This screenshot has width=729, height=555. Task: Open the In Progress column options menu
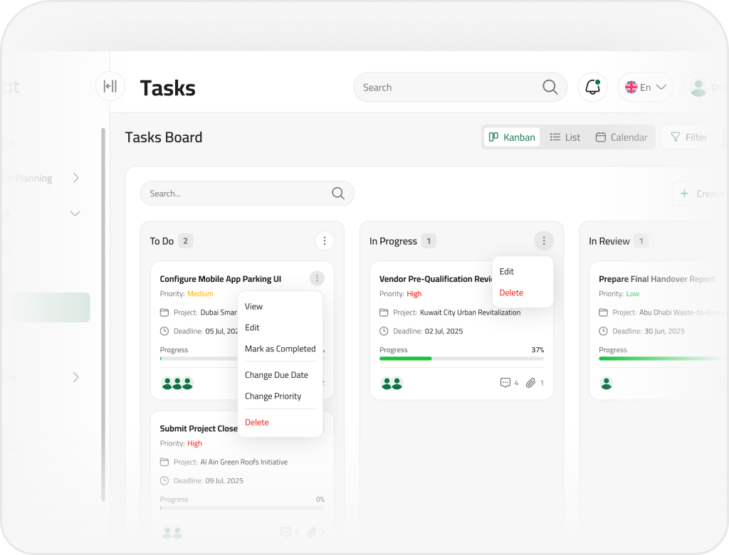click(544, 240)
